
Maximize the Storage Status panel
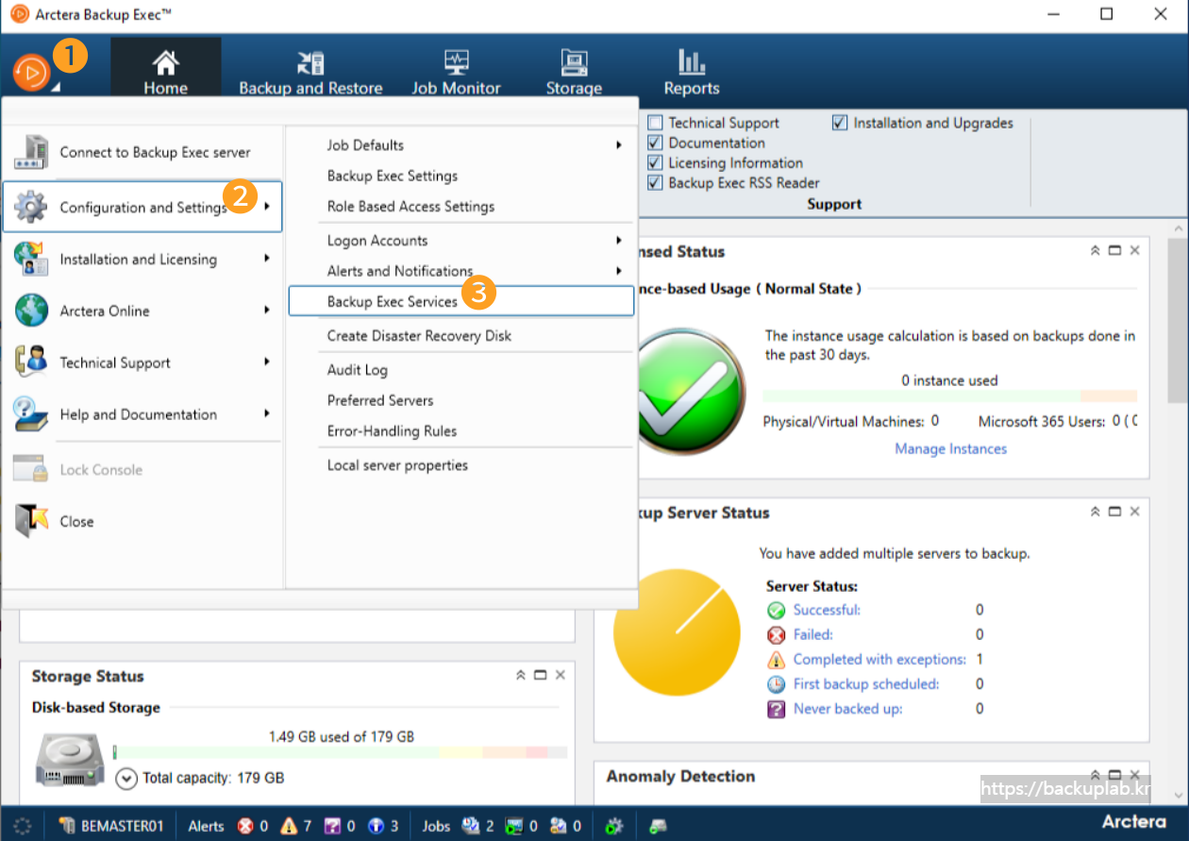coord(540,675)
